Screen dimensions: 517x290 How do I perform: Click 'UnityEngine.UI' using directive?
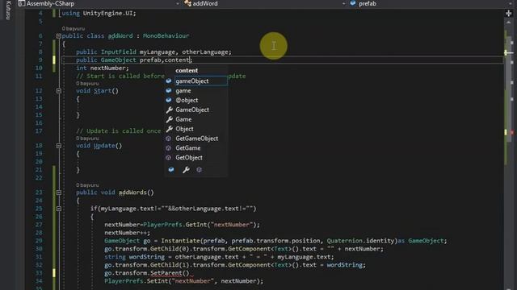click(107, 13)
